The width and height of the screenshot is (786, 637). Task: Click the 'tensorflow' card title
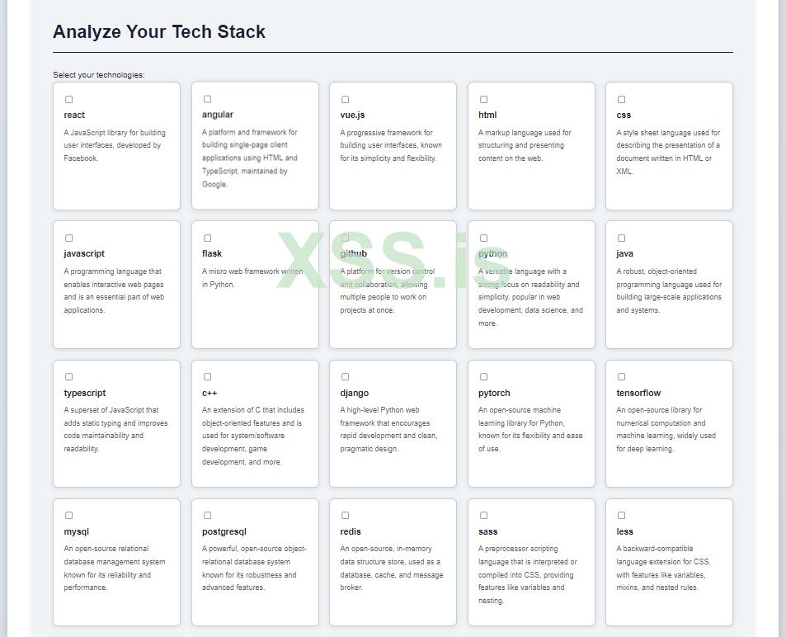tap(638, 393)
